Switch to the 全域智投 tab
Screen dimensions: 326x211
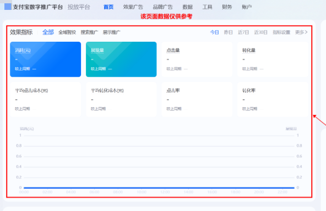pos(67,32)
